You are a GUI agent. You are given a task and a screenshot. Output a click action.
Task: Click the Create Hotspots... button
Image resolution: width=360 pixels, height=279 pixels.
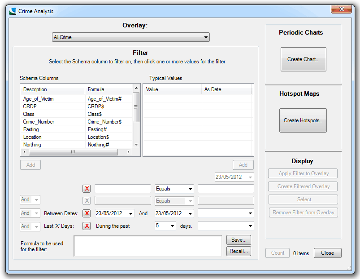[x=303, y=120]
